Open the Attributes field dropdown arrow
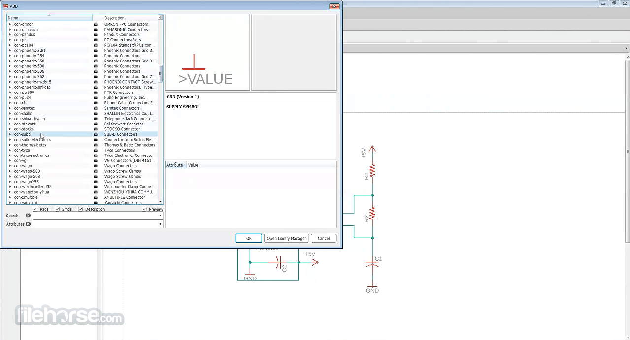Screen dimensions: 630x340 click(x=160, y=224)
